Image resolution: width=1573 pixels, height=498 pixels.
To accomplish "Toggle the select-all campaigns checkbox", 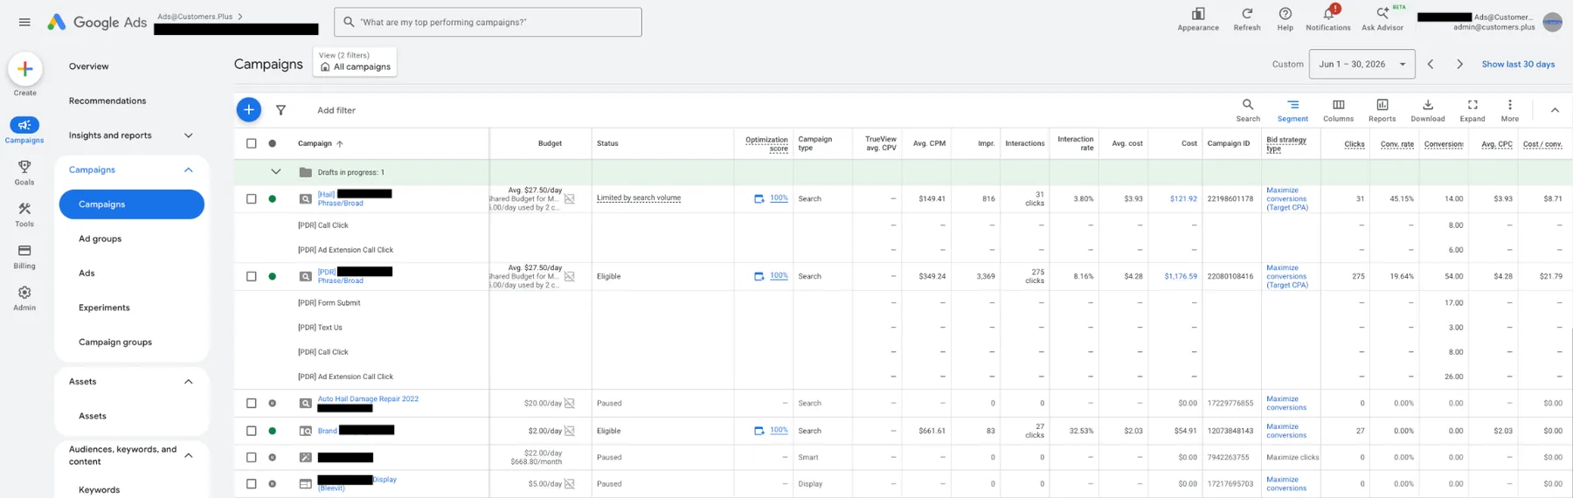I will coord(252,143).
